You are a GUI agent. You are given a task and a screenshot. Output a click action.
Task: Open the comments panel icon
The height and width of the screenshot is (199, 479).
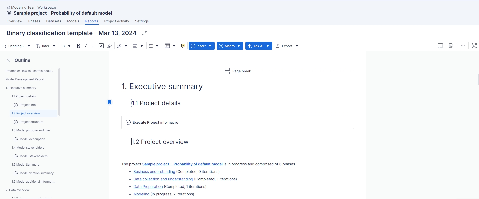tap(440, 46)
